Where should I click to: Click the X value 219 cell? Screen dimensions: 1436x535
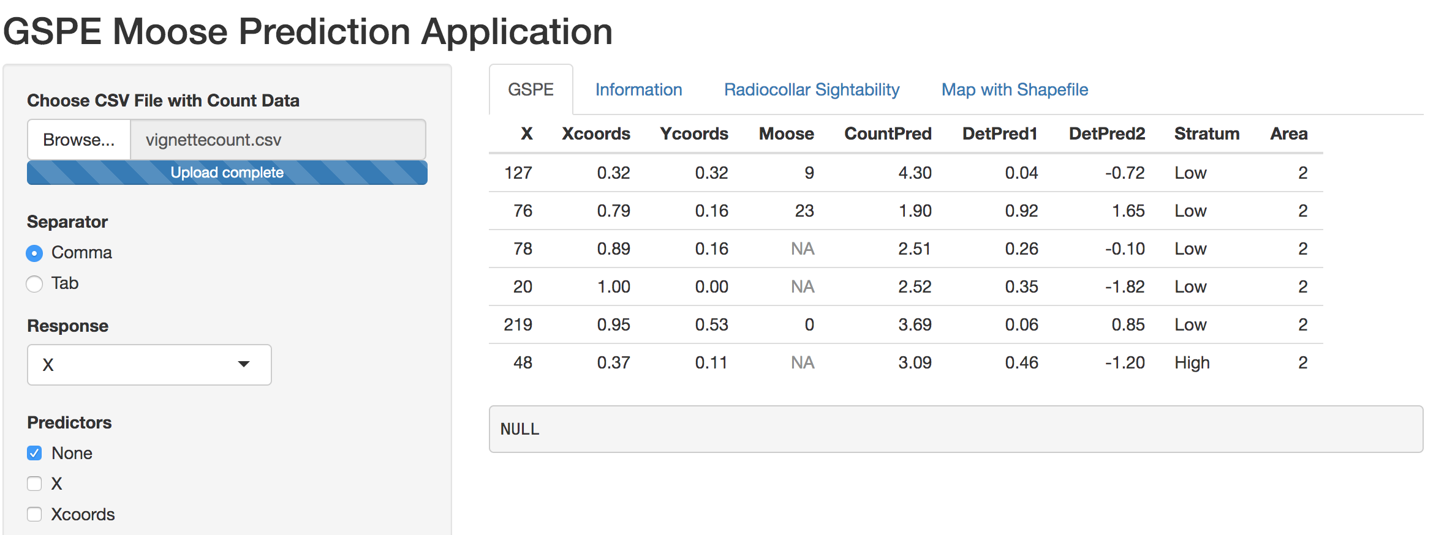pyautogui.click(x=518, y=324)
